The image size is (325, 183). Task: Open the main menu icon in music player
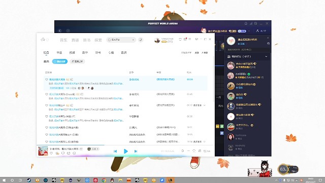coord(190,39)
